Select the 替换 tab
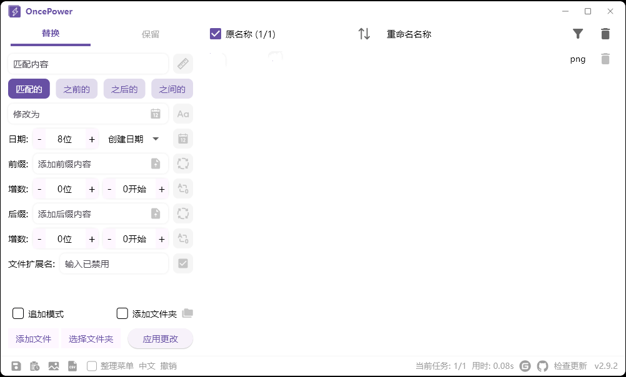Viewport: 626px width, 377px height. pyautogui.click(x=50, y=34)
